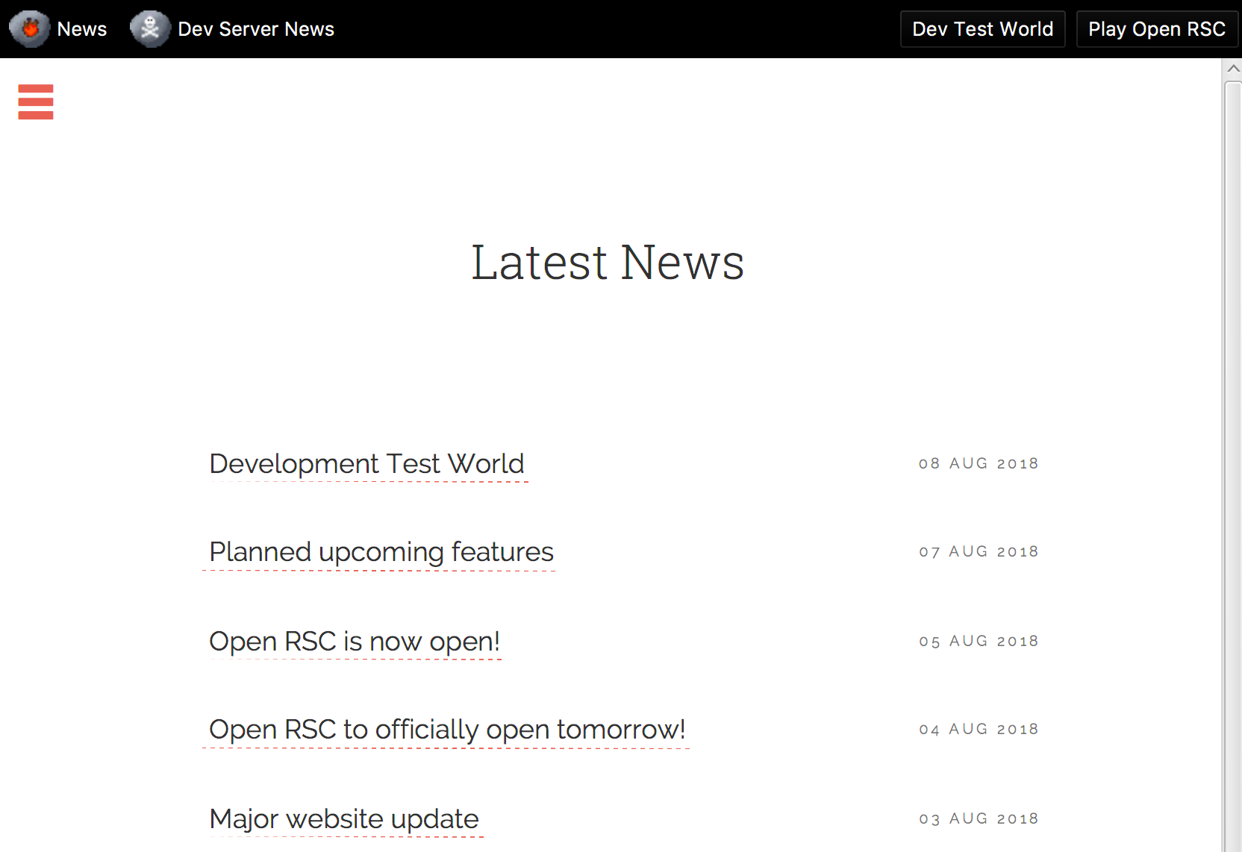
Task: Click the 08 AUG 2018 date
Action: pos(979,464)
